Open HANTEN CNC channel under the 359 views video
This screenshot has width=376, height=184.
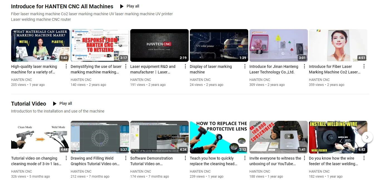click(x=319, y=80)
